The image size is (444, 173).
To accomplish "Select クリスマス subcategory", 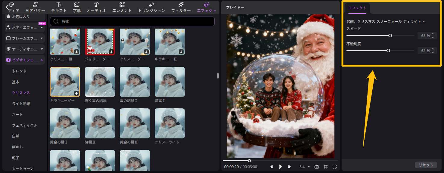I will tap(21, 93).
